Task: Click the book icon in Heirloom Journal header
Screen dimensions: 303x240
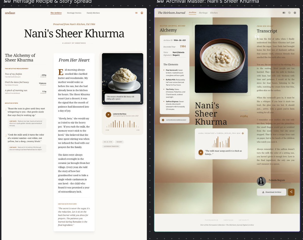Action: [x=284, y=13]
